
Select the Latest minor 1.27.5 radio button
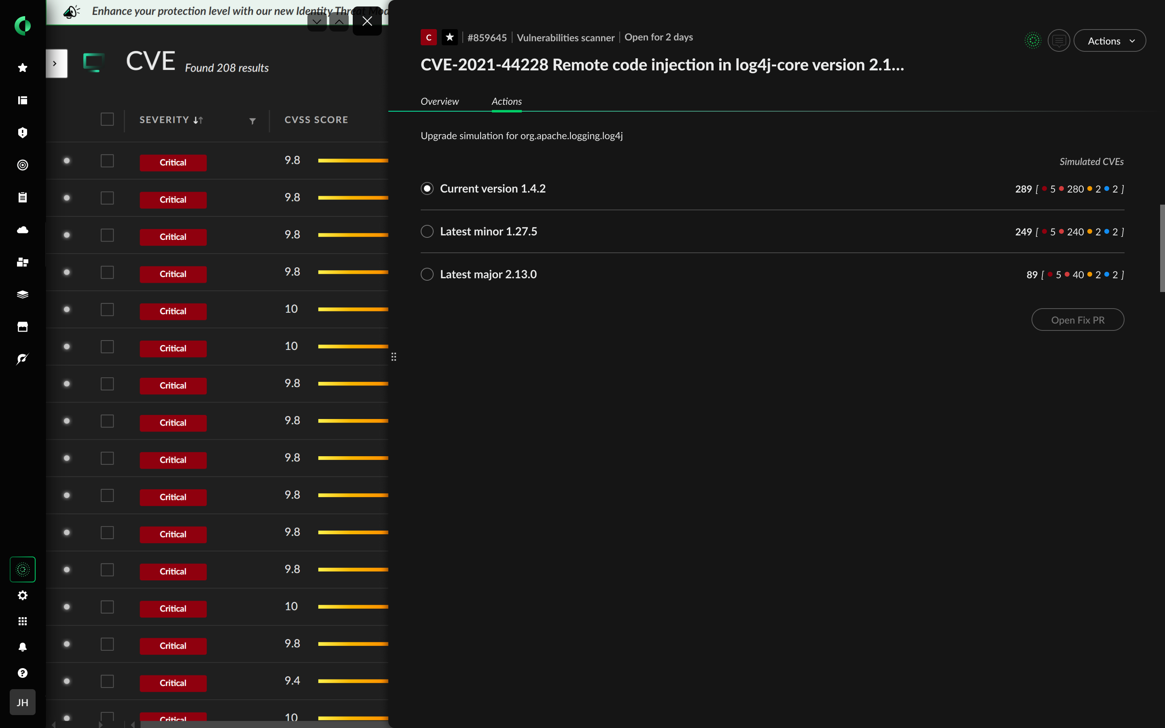(x=427, y=231)
